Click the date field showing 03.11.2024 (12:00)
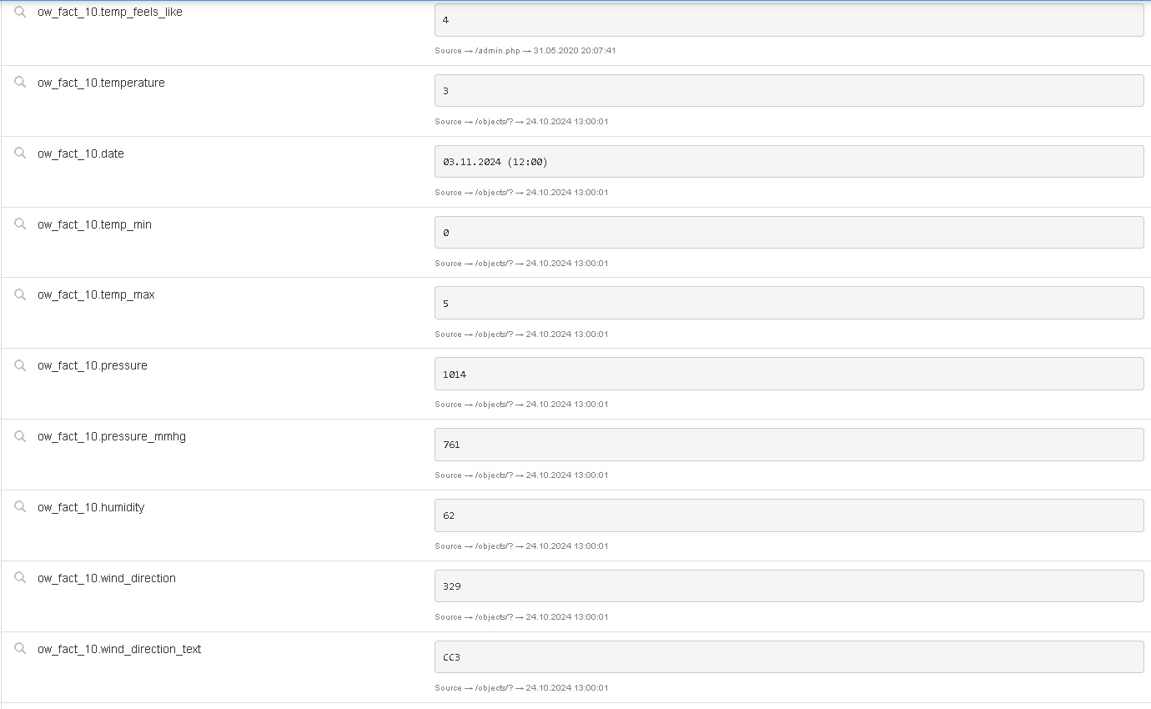The height and width of the screenshot is (709, 1151). point(788,162)
